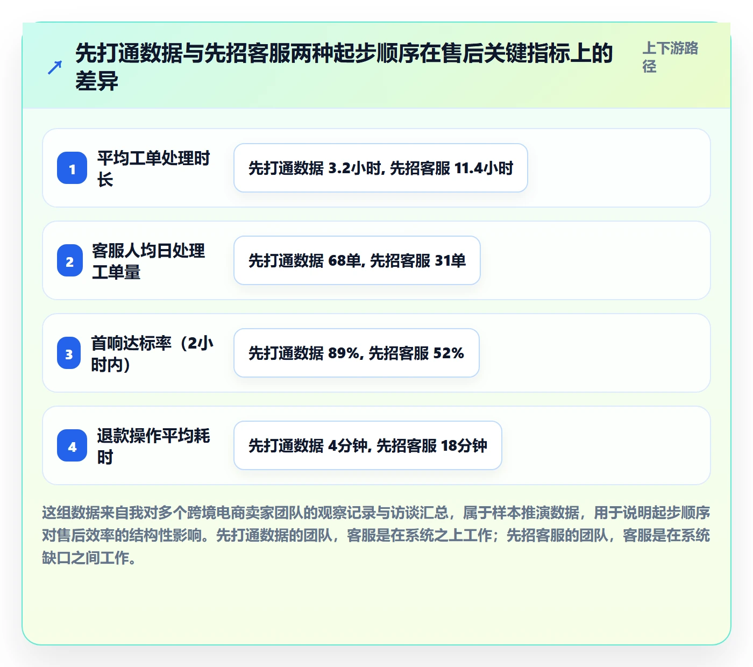Click the value box reading 3.2小时 and 11.4小时
The width and height of the screenshot is (753, 667).
(x=381, y=168)
